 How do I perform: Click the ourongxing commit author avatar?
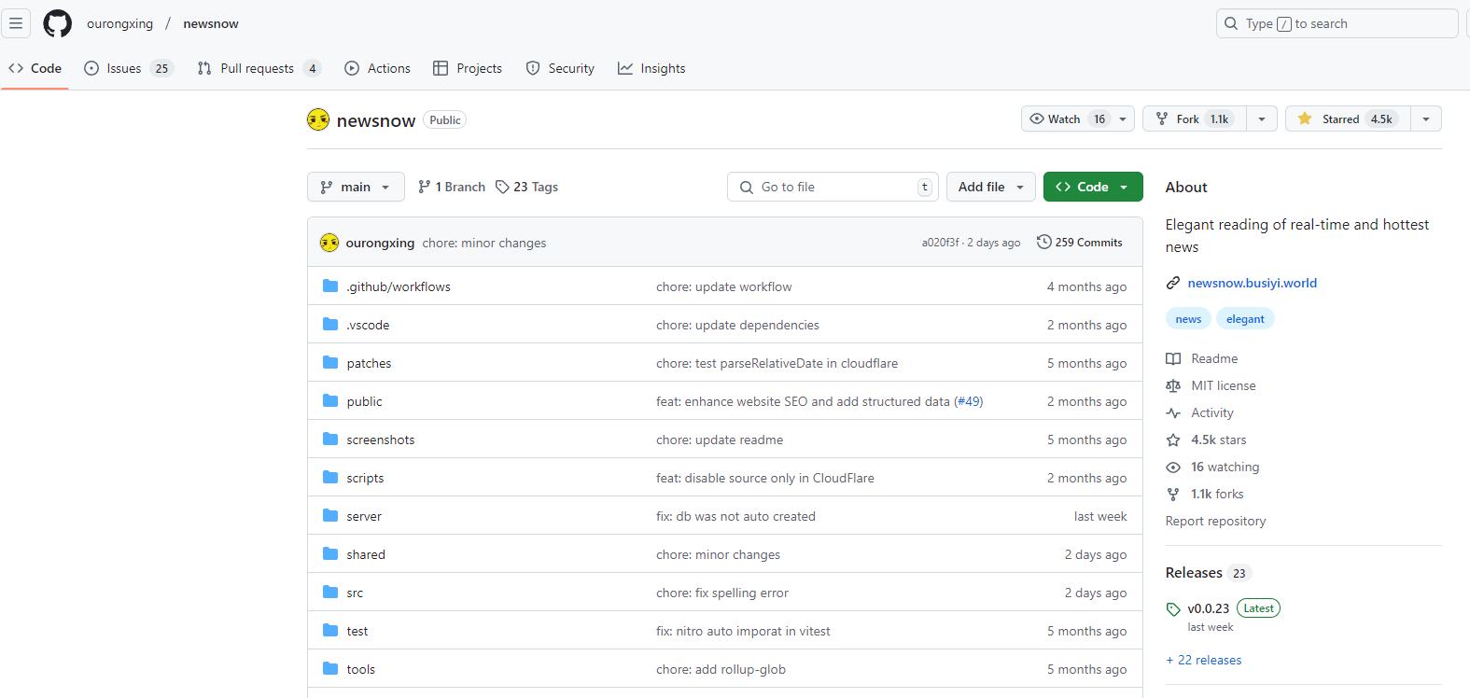329,243
